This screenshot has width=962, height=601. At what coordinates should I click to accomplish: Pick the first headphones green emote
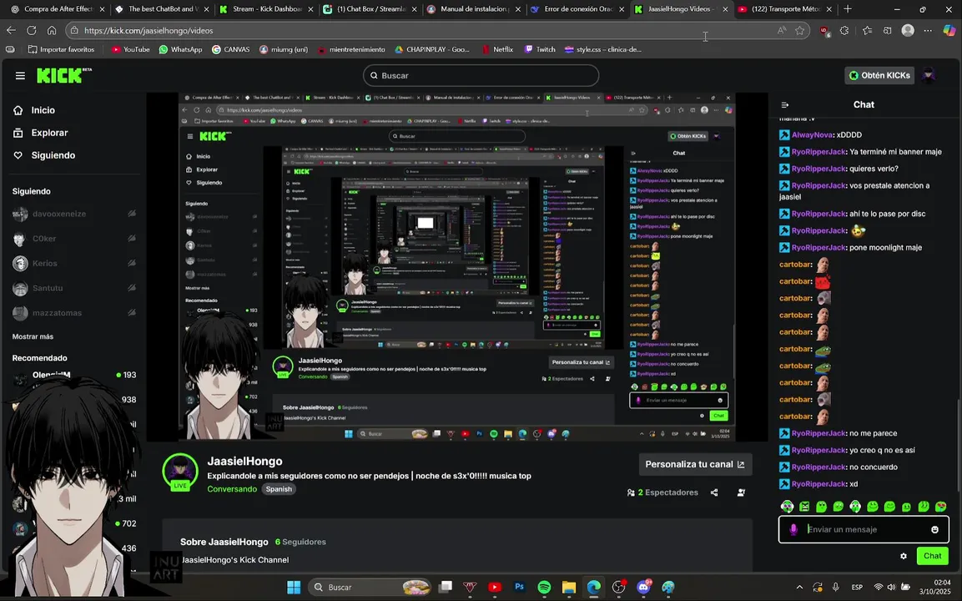787,507
